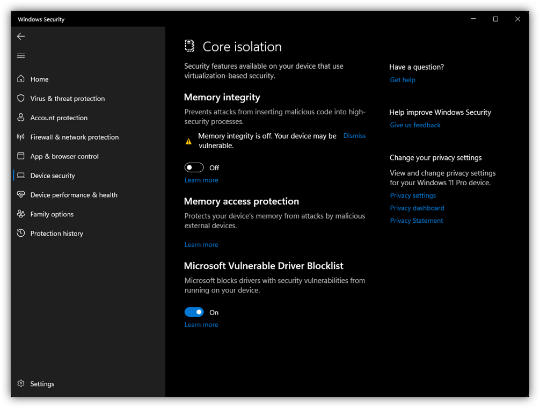Click the 'Have a question?' heading
The height and width of the screenshot is (408, 540).
click(x=417, y=67)
